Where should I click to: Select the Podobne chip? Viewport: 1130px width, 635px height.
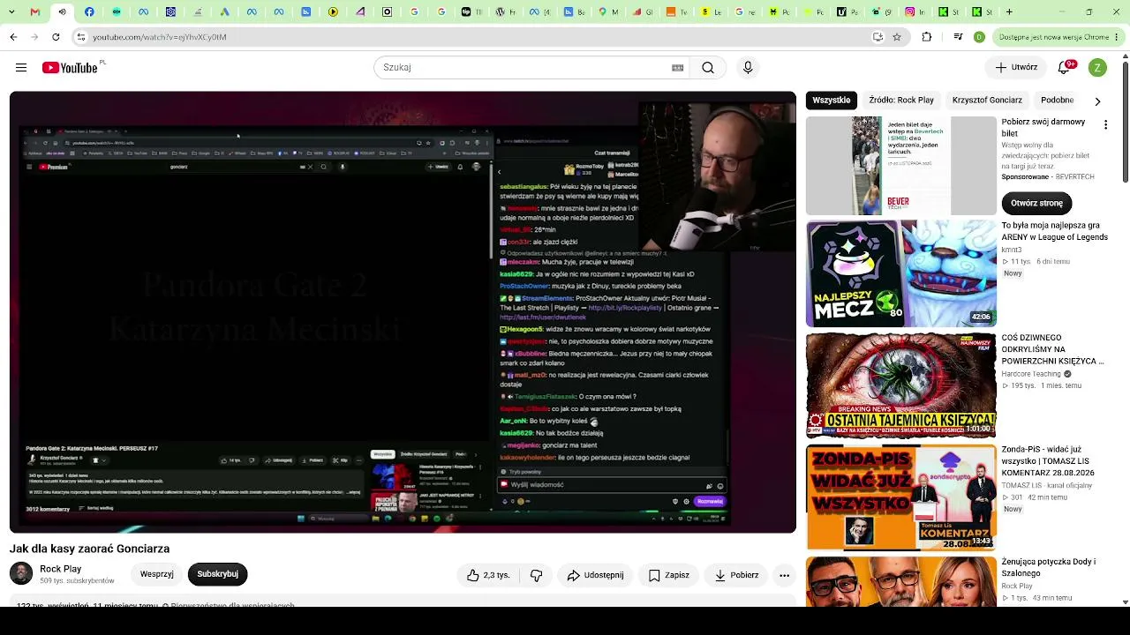[x=1058, y=101]
